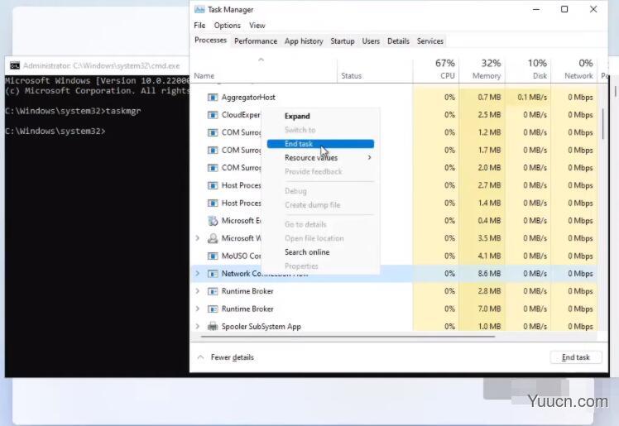Viewport: 619px width, 426px height.
Task: Click the AggregatorHost process icon
Action: pos(213,97)
